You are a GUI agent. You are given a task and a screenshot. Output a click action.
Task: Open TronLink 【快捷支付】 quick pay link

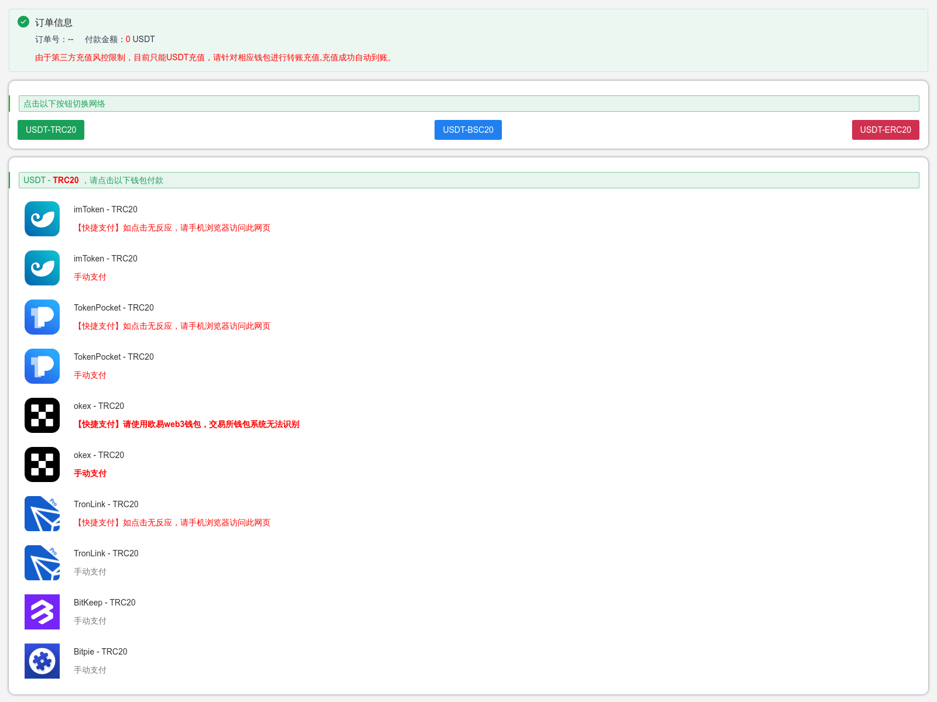(172, 523)
